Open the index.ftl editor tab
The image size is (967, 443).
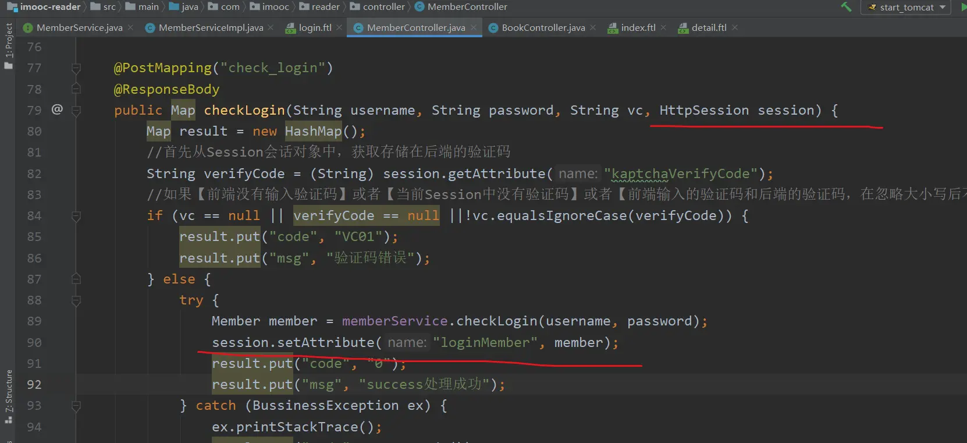638,27
